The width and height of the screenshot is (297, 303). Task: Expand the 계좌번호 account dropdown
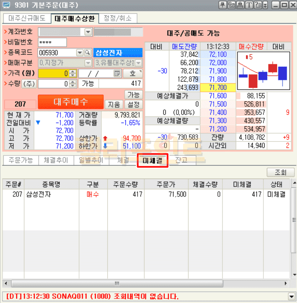pos(88,32)
